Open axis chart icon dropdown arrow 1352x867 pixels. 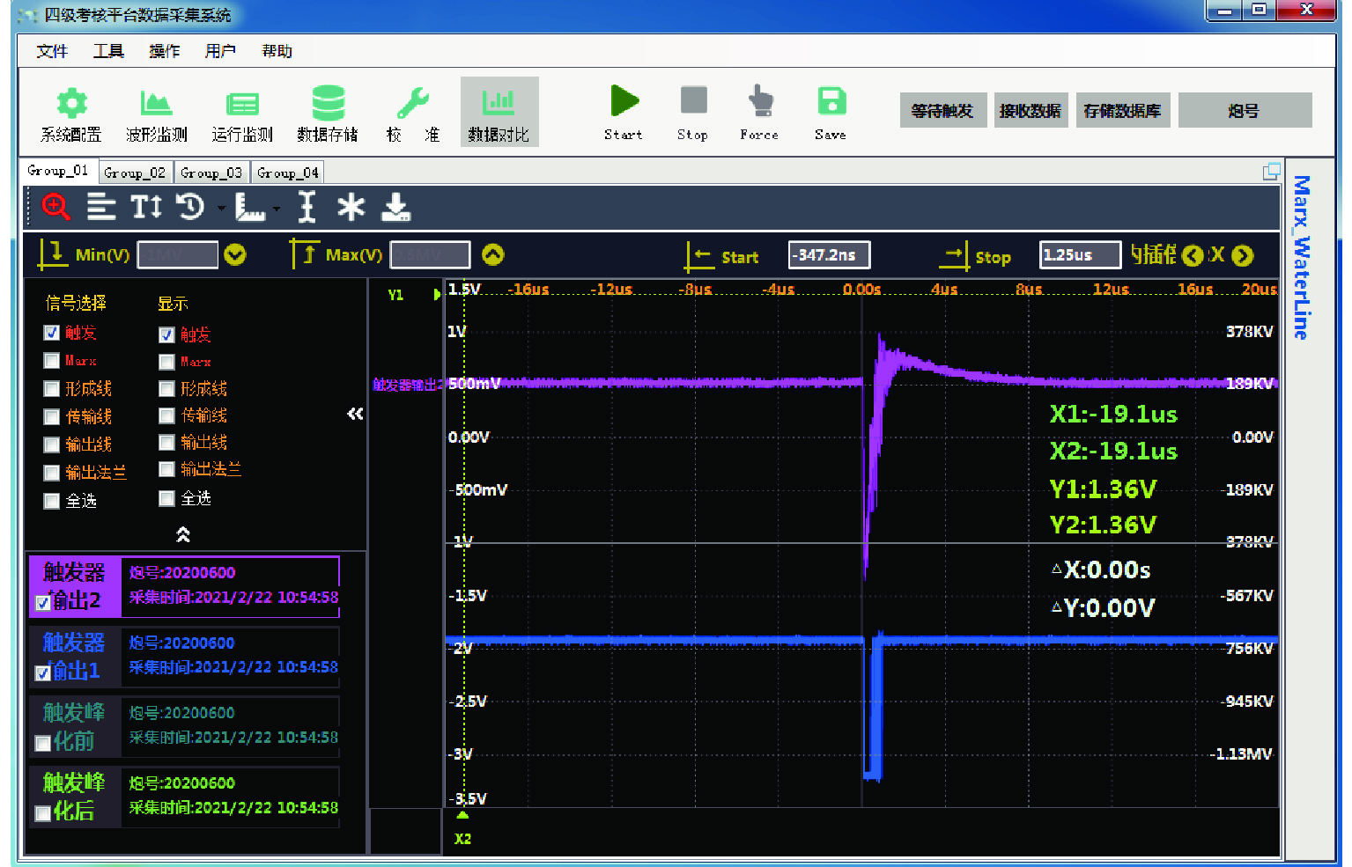277,209
